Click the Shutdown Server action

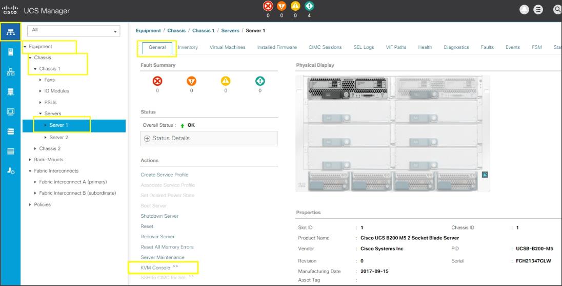(x=159, y=216)
